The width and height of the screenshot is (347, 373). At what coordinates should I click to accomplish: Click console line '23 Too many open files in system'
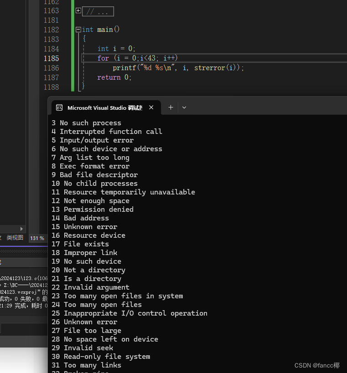(117, 296)
